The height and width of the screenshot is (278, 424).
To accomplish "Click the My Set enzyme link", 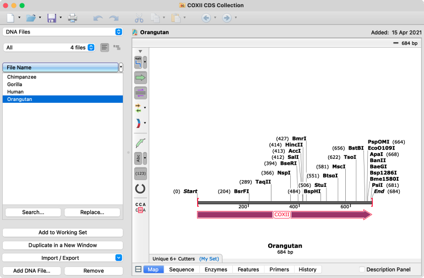I will [209, 259].
